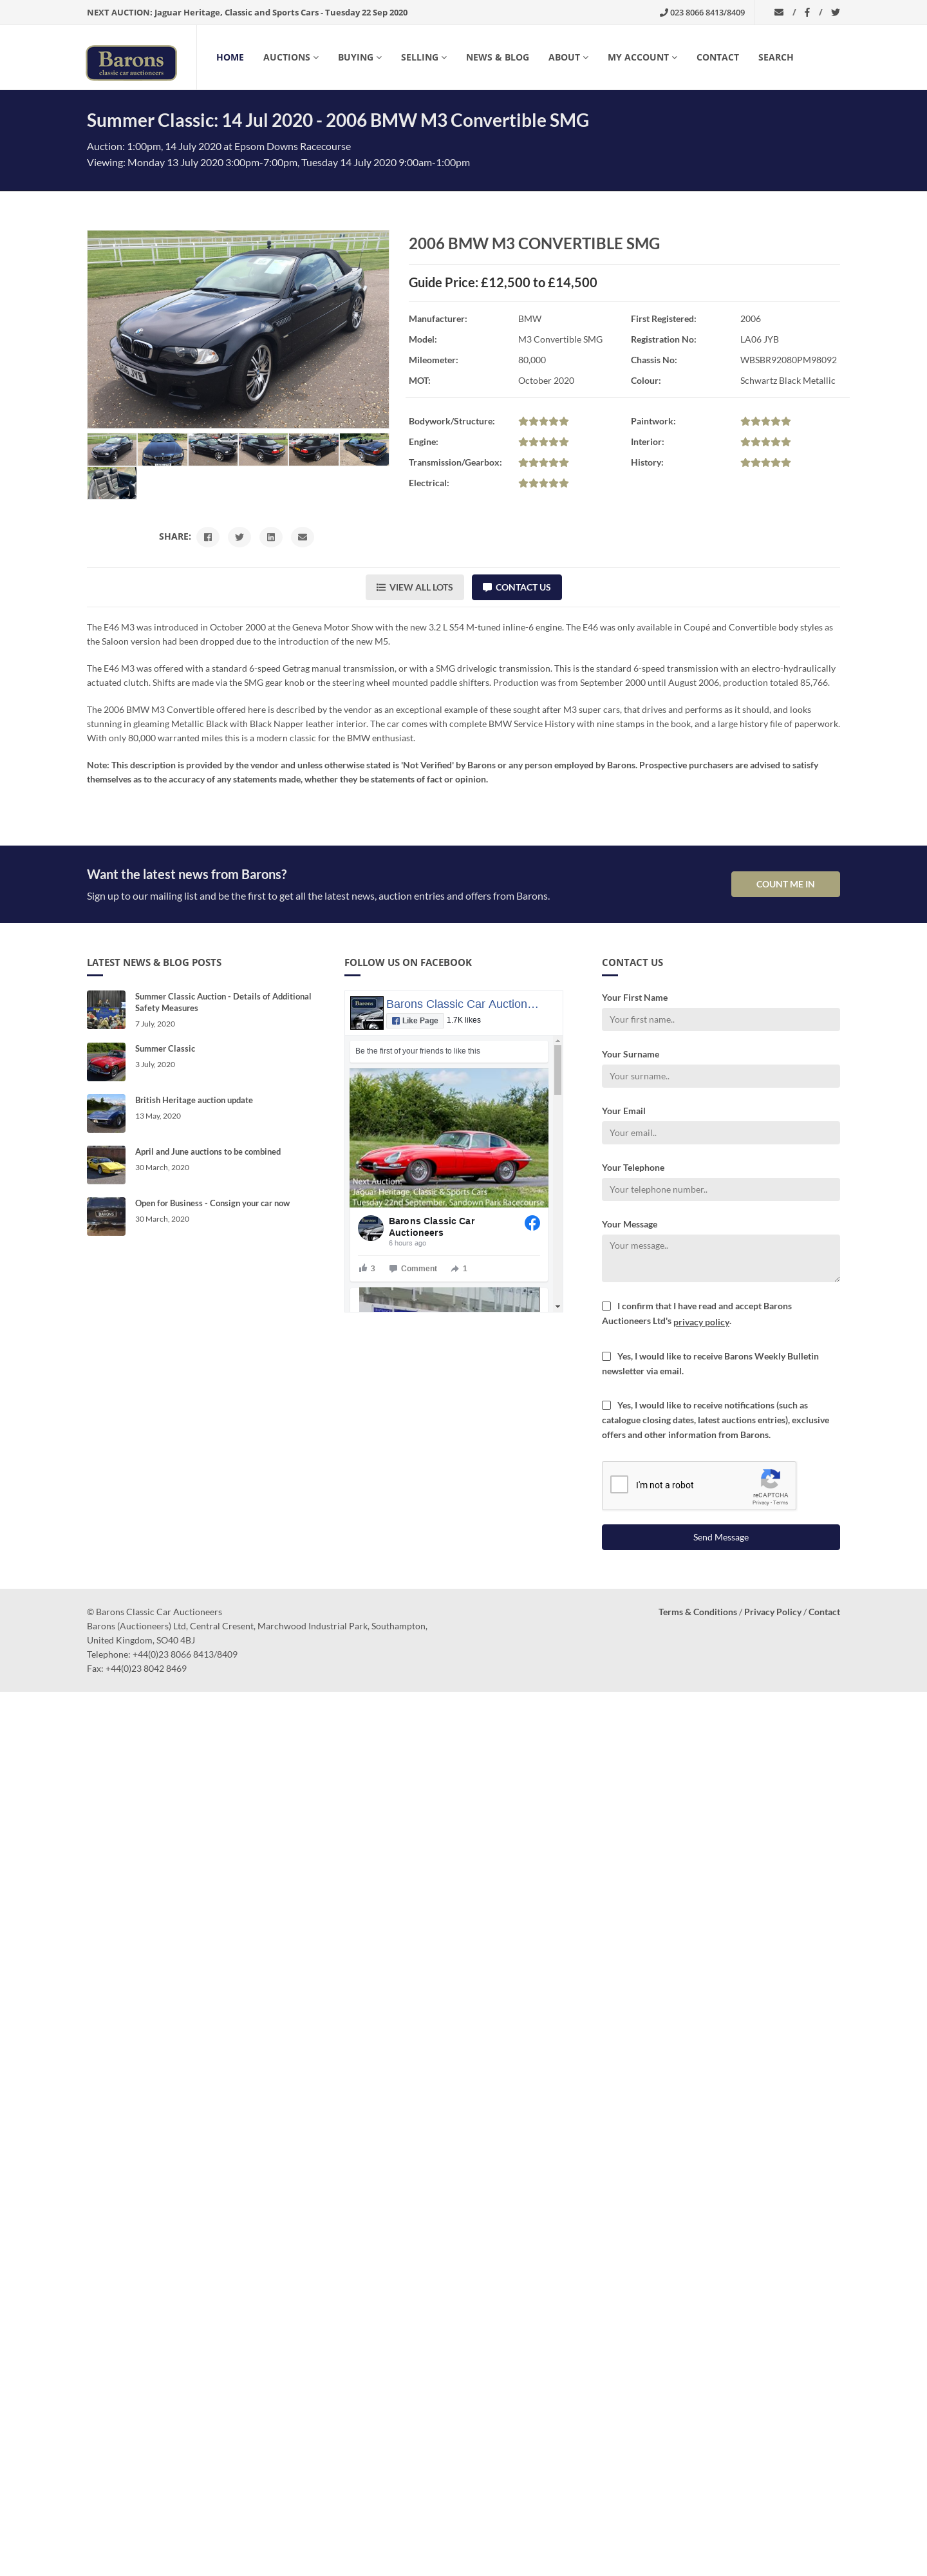Click the Facebook widget scrollbar
927x2576 pixels.
(557, 1071)
